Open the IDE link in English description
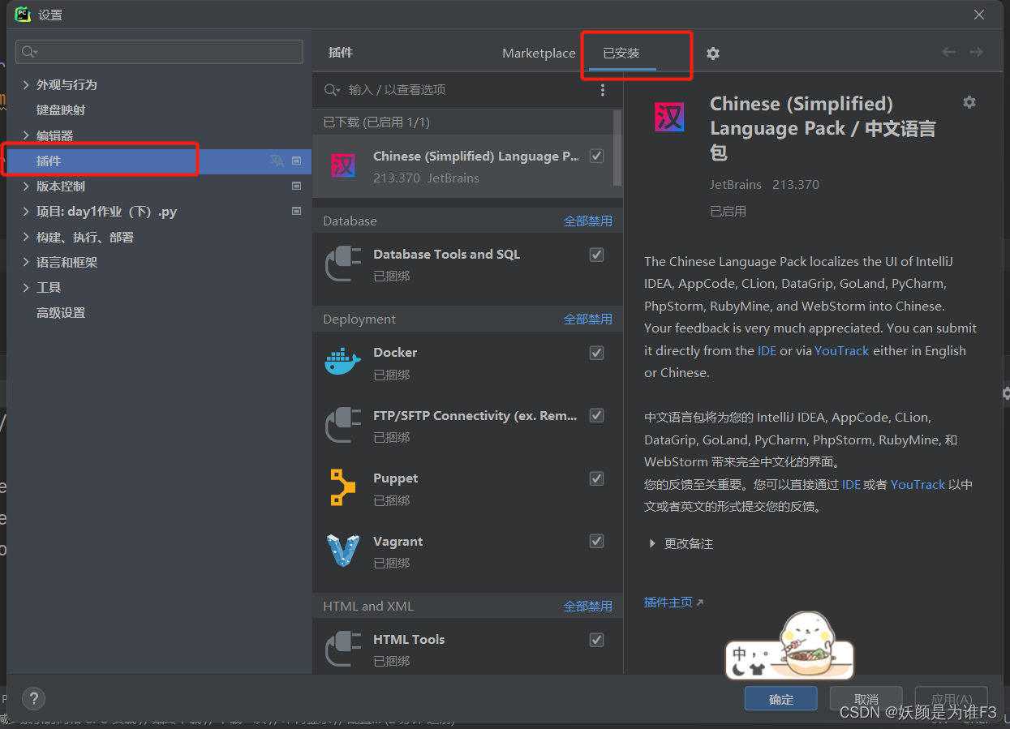Image resolution: width=1010 pixels, height=729 pixels. point(767,350)
